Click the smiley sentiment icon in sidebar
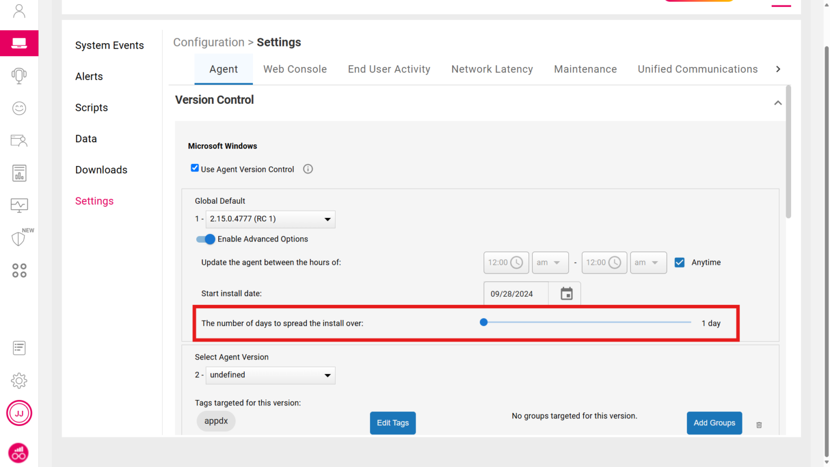 pos(19,108)
